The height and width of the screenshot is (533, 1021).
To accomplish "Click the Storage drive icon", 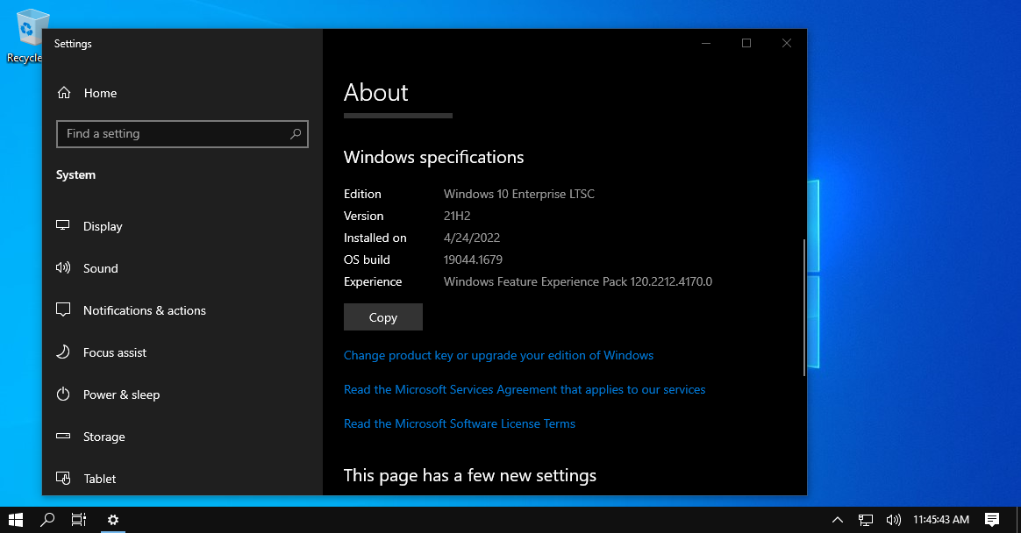I will coord(63,436).
